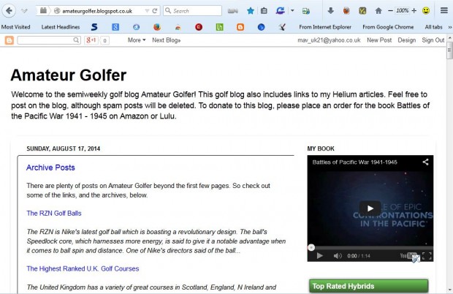Image resolution: width=453 pixels, height=294 pixels.
Task: Open The Highest Ranked U.K. Golf Courses
Action: point(83,269)
